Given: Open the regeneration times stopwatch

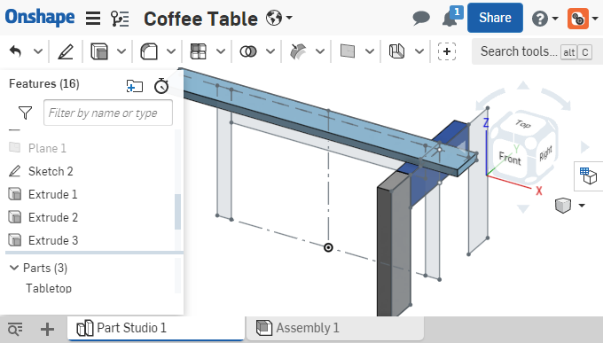Looking at the screenshot, I should (x=161, y=85).
